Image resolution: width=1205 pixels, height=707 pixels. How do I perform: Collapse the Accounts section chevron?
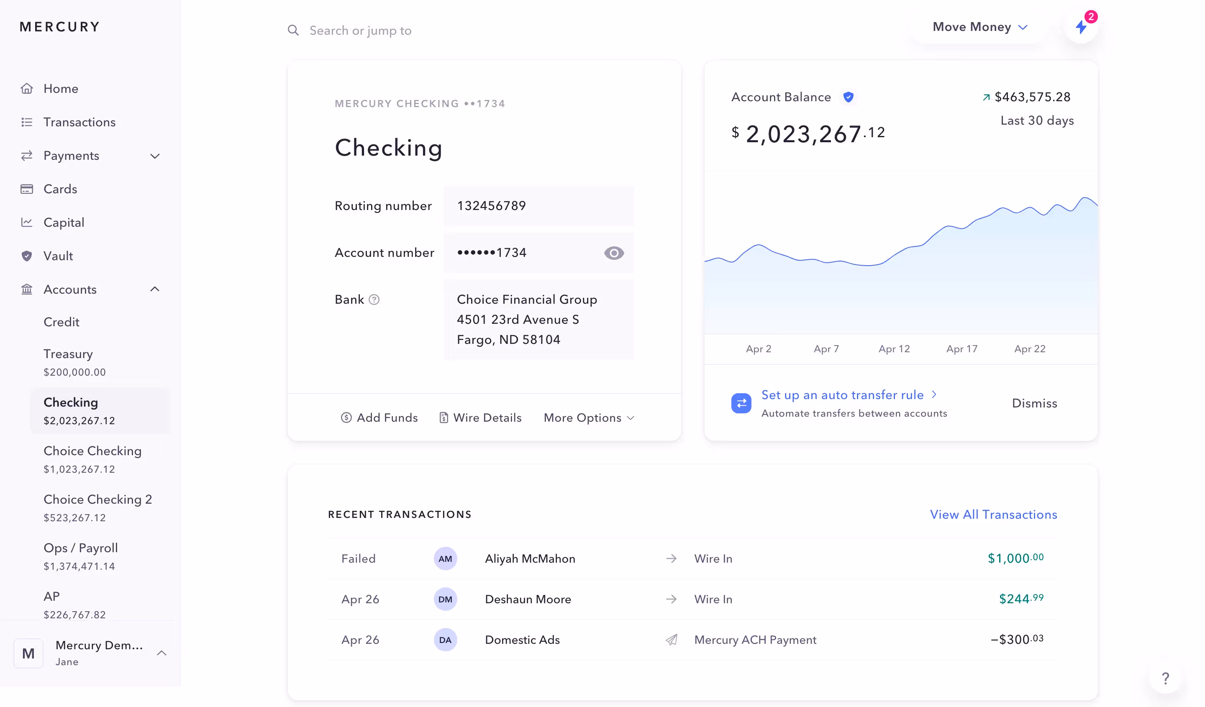click(x=155, y=289)
